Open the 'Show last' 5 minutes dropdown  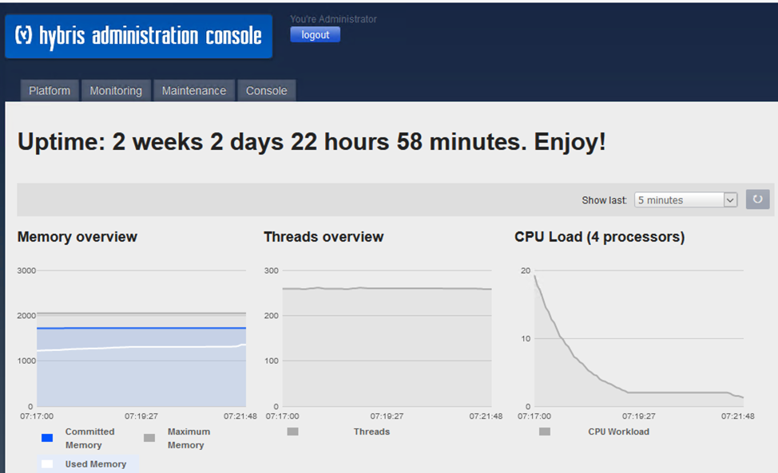pyautogui.click(x=685, y=200)
